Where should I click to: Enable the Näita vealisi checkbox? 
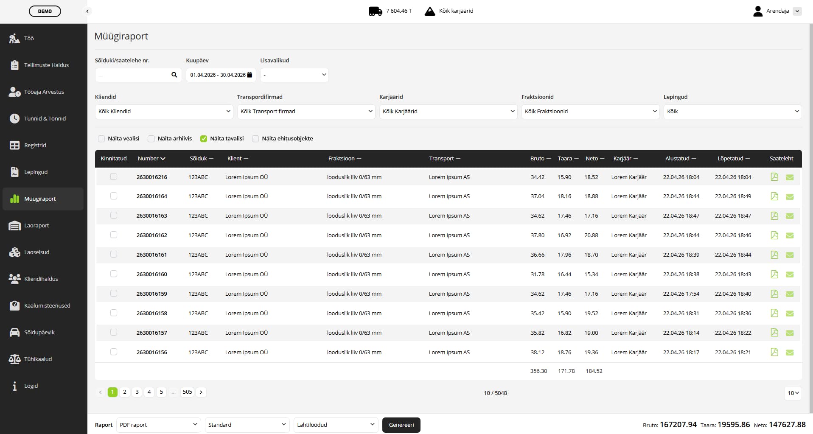click(x=101, y=138)
